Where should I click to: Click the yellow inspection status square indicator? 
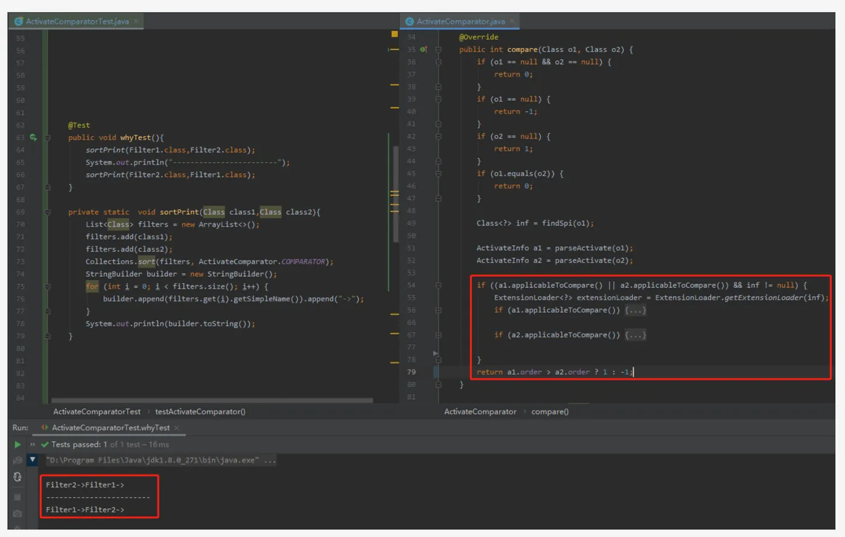click(395, 34)
